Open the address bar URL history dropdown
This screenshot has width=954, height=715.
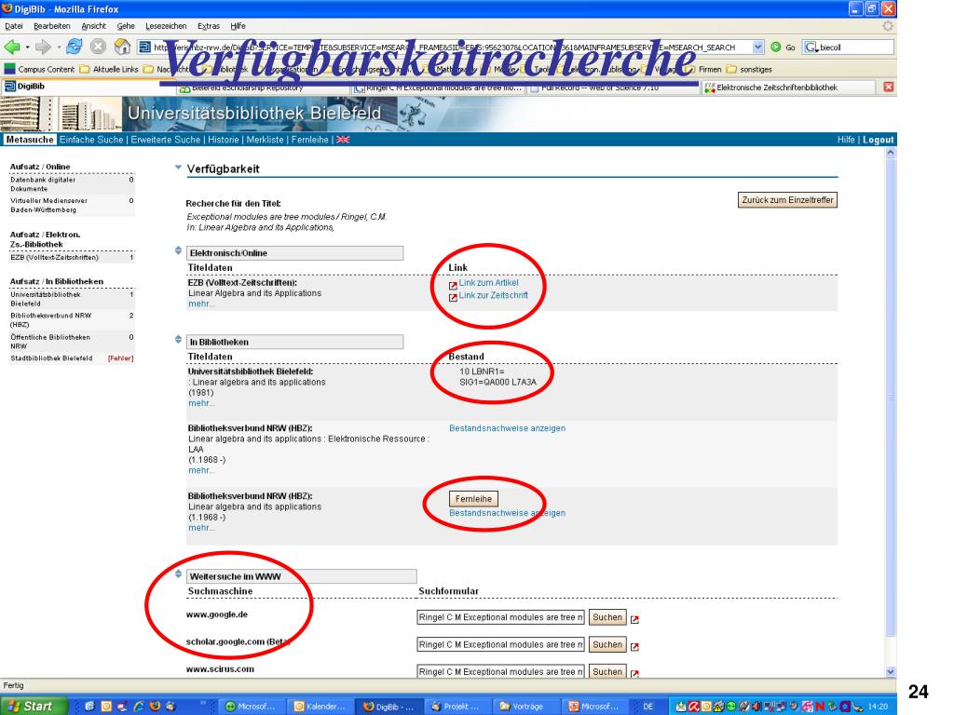[x=757, y=47]
